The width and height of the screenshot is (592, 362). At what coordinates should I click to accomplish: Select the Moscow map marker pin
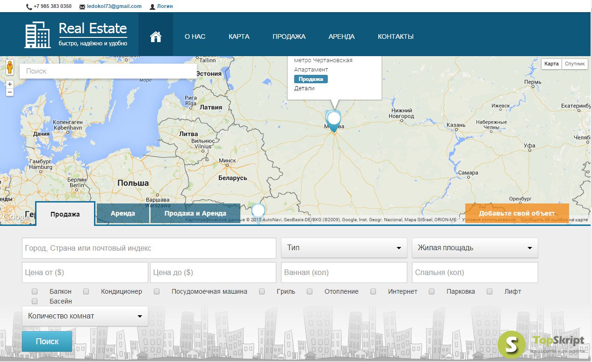[333, 122]
